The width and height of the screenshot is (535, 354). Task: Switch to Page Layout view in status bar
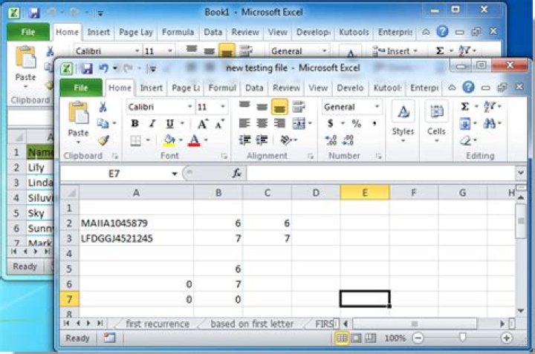coord(357,338)
